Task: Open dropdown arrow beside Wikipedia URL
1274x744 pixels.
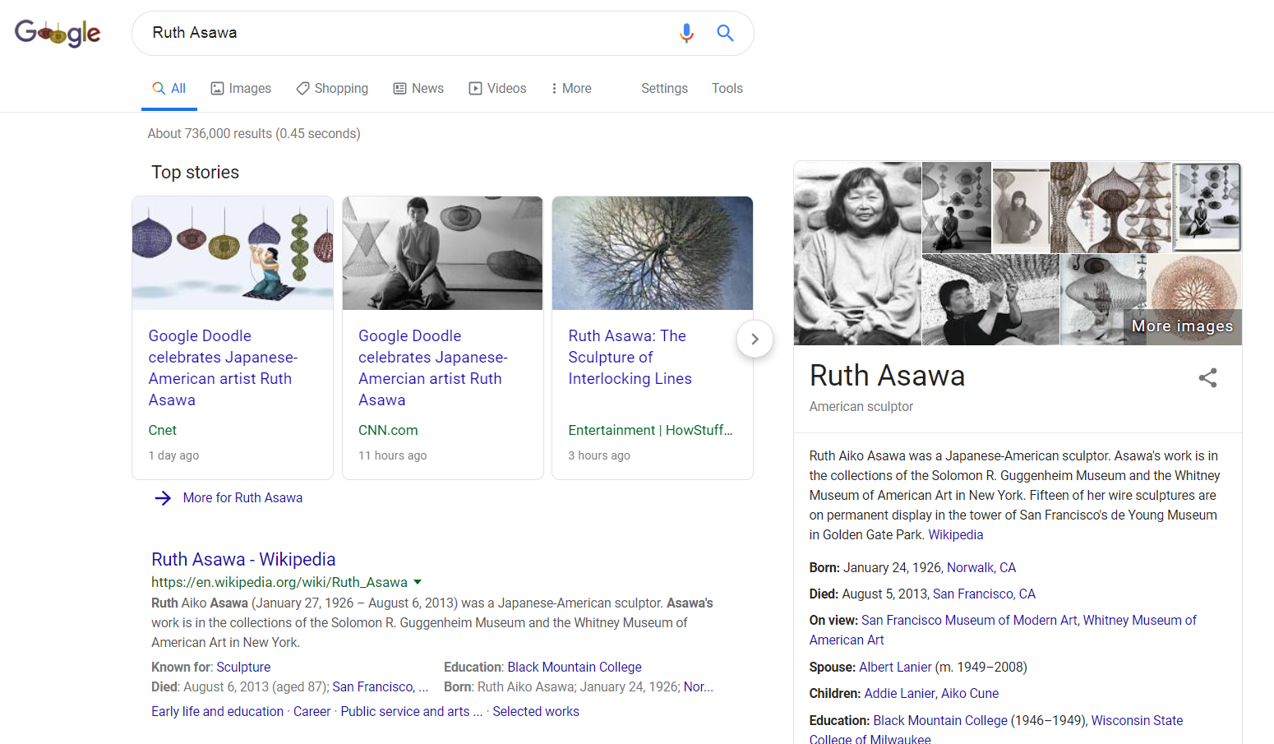Action: tap(418, 582)
